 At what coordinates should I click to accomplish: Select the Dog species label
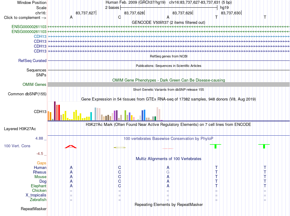[x=43, y=181]
